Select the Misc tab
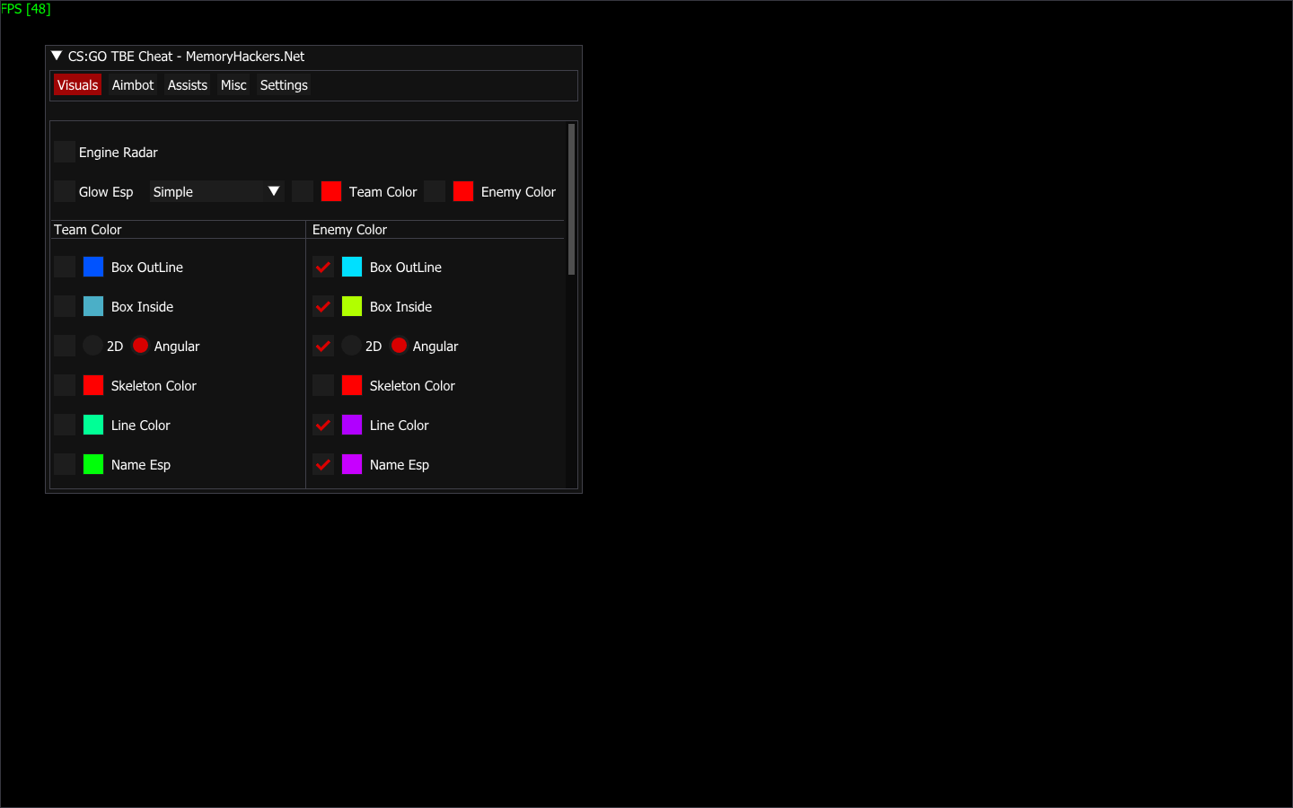The width and height of the screenshot is (1293, 808). pos(233,85)
